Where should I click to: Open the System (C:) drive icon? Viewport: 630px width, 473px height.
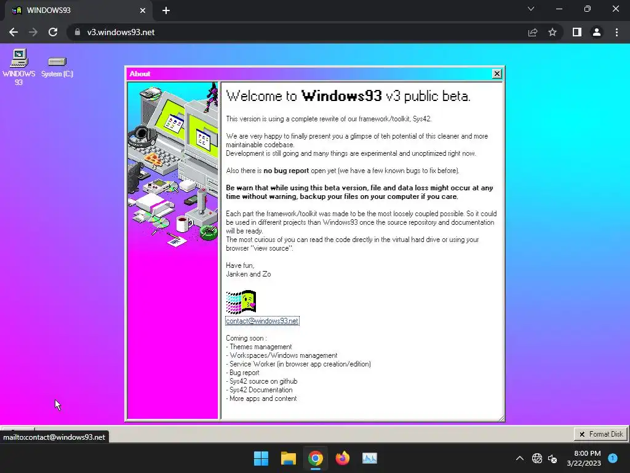[57, 67]
